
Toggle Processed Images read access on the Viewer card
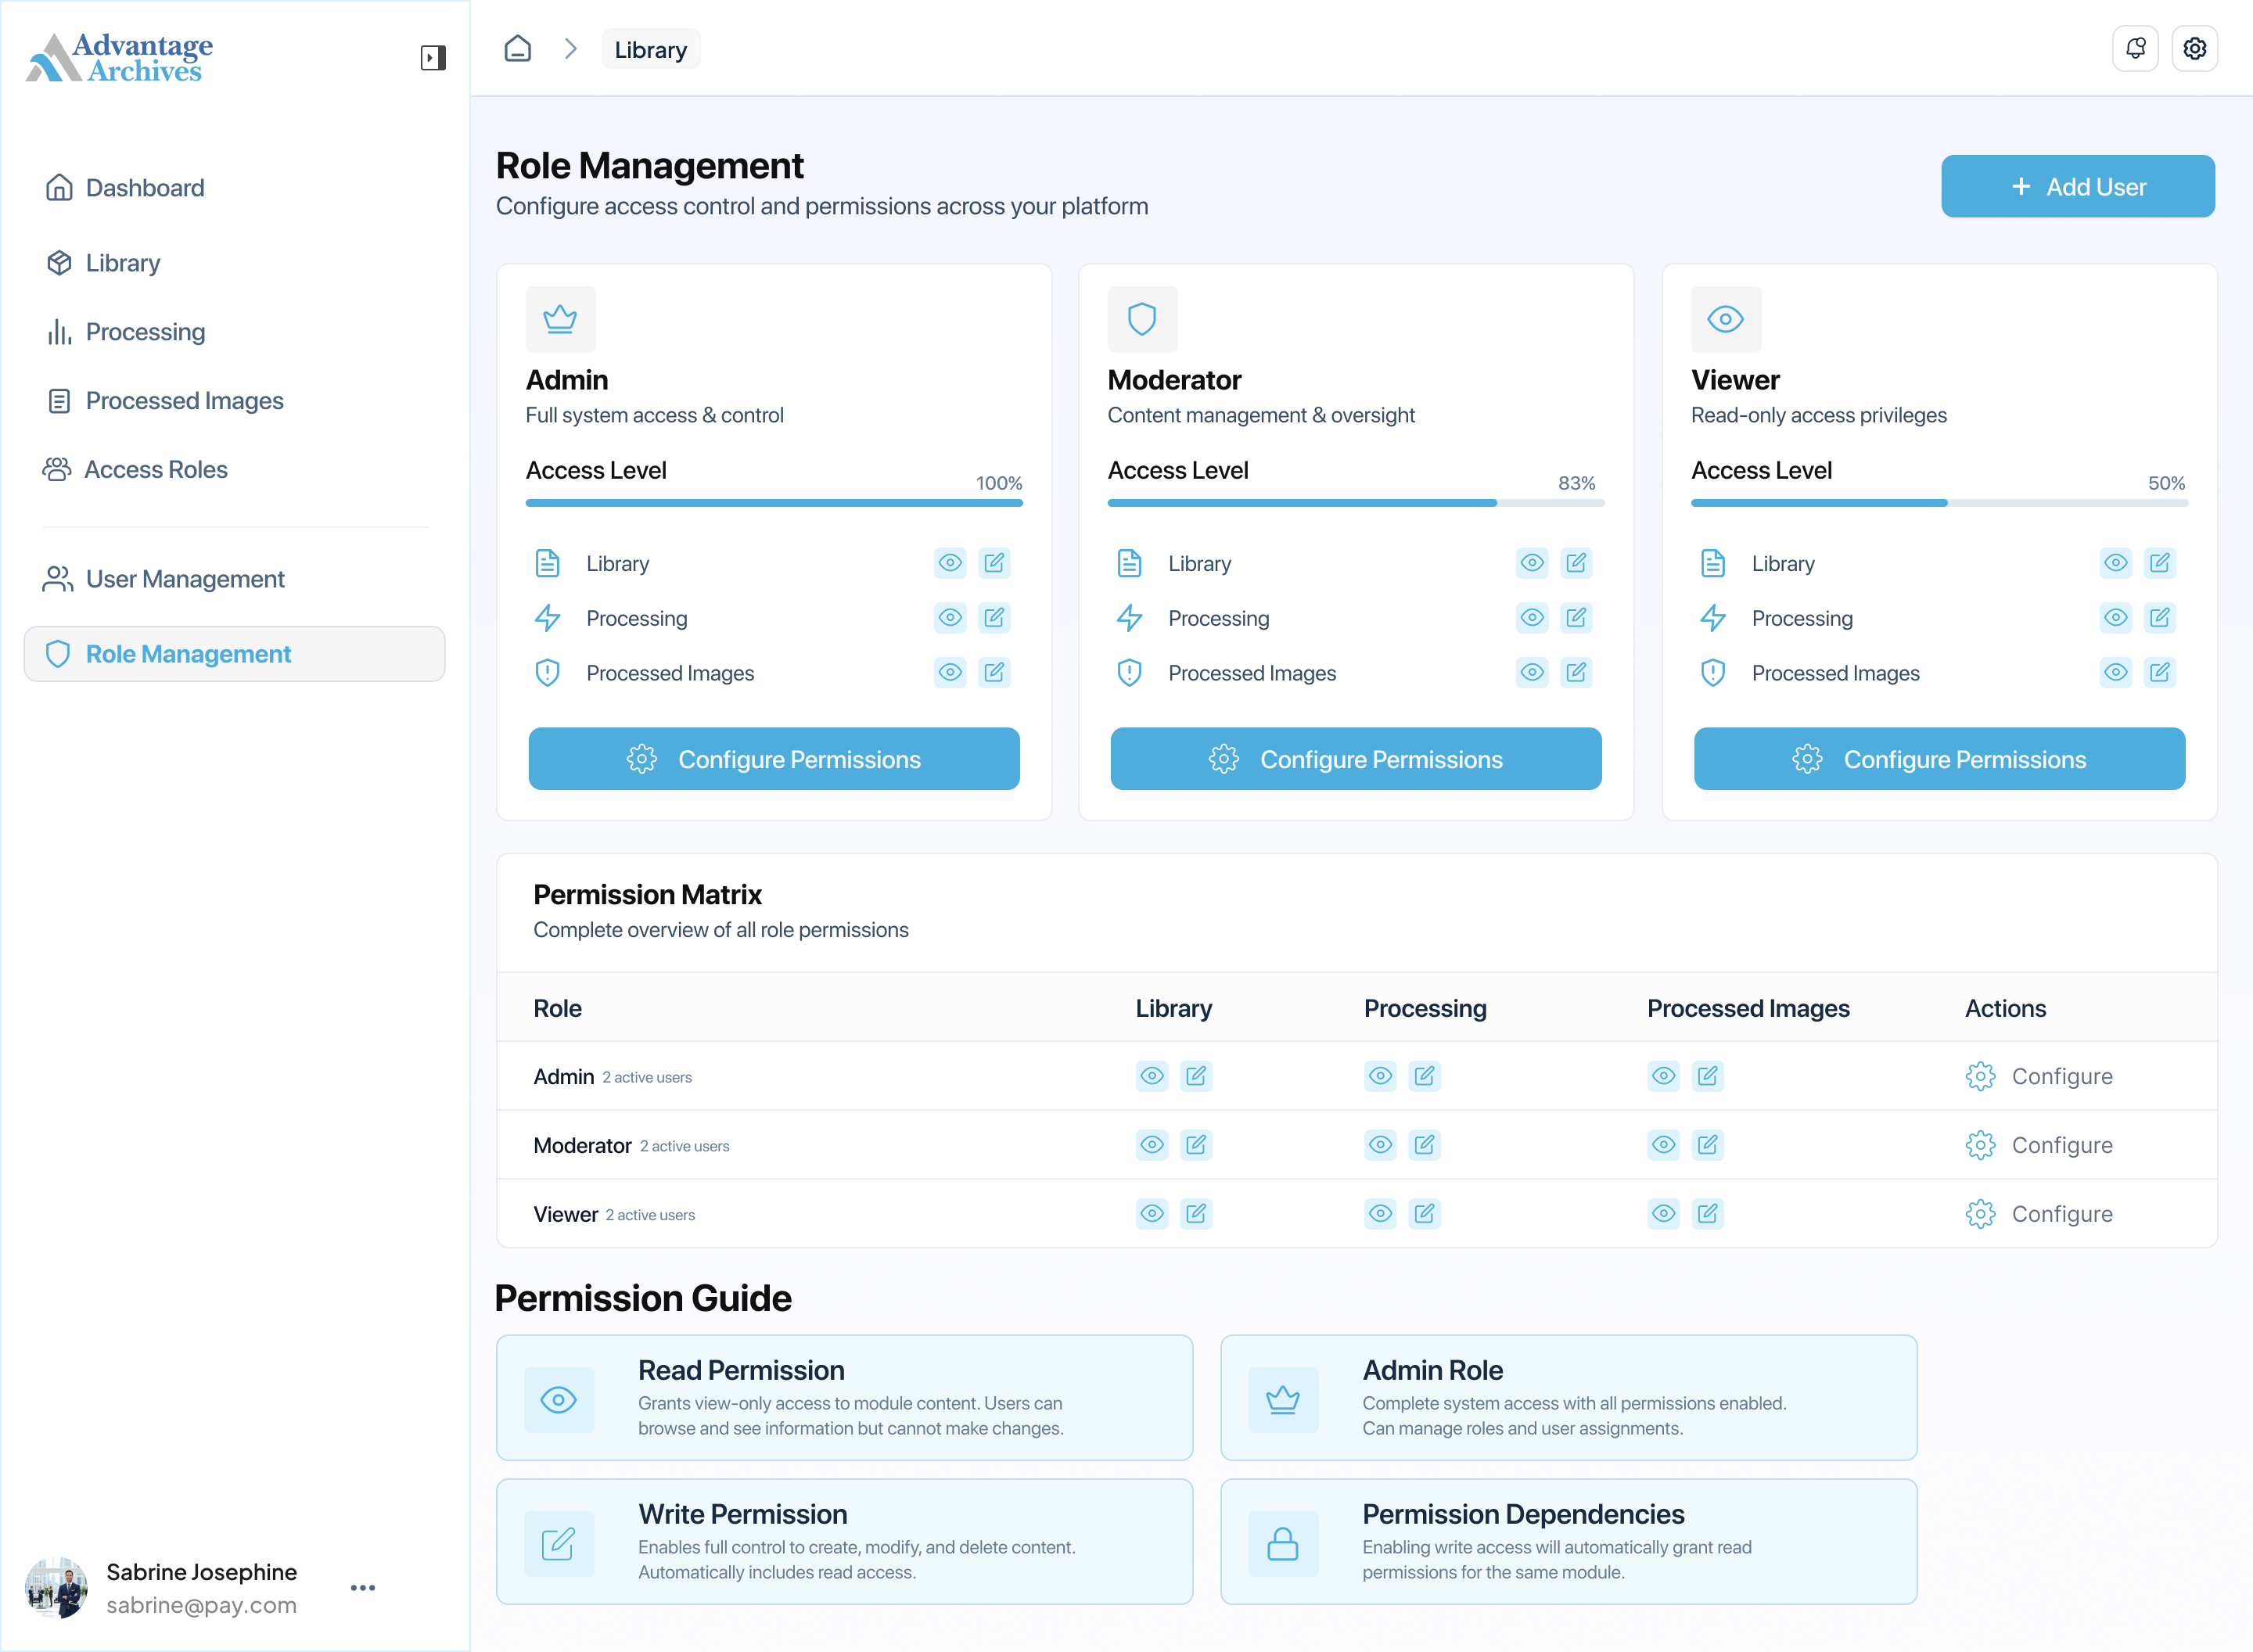click(x=2116, y=673)
